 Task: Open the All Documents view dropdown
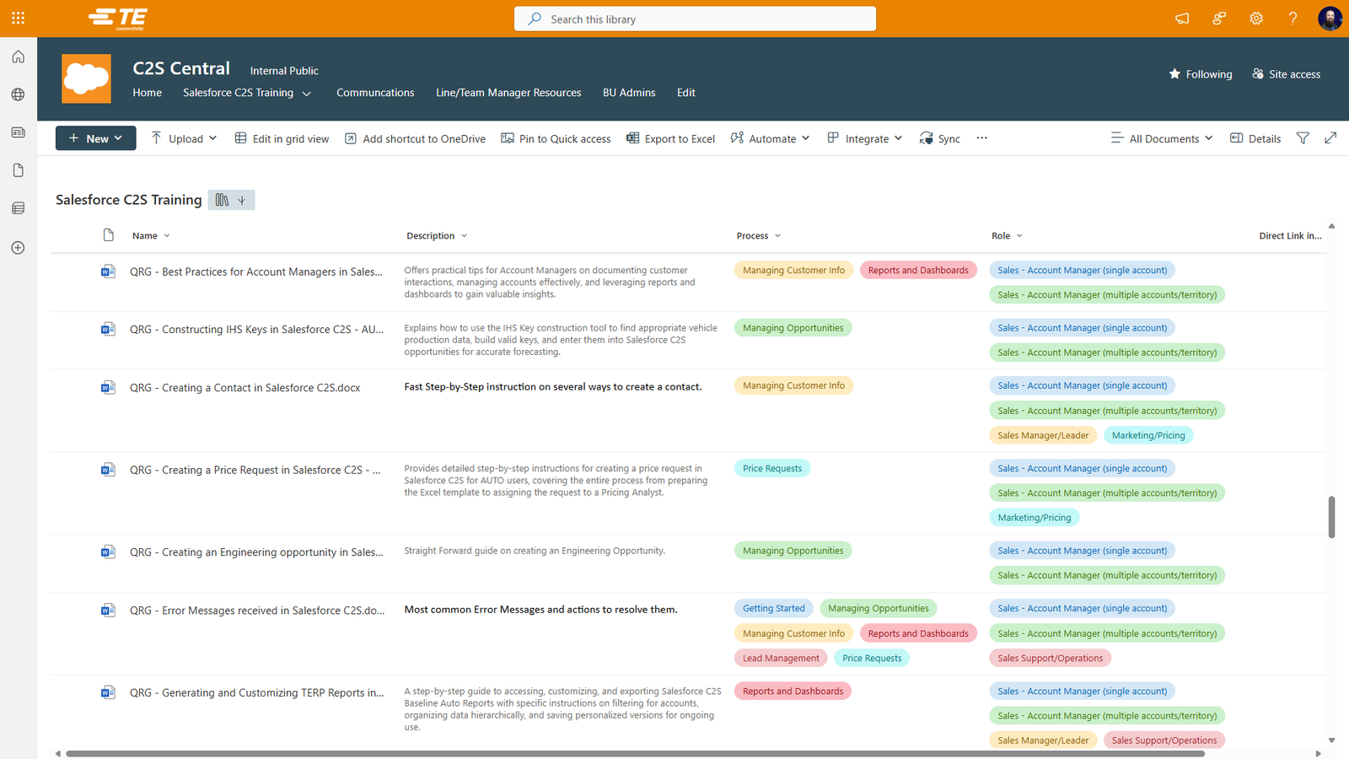click(1162, 138)
